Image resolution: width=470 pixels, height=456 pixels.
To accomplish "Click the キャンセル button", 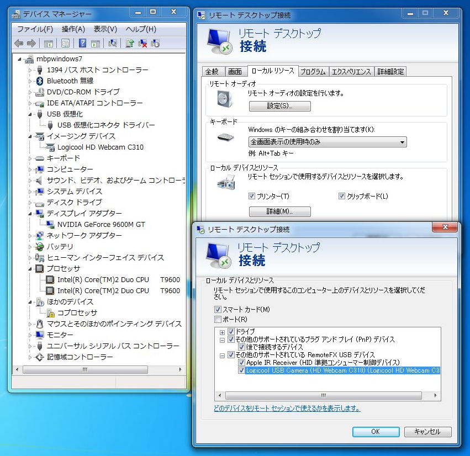I will click(x=427, y=432).
